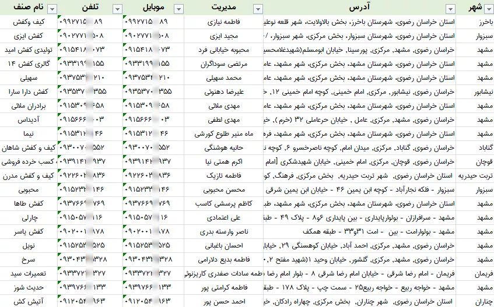This screenshot has height=307, width=494.
Task: Select the city cell تربت حیدریه
Action: [475, 175]
